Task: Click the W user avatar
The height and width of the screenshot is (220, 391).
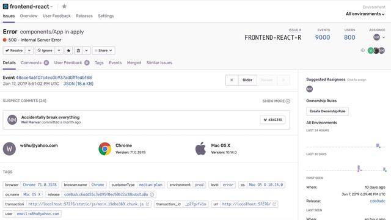Action: click(x=9, y=149)
